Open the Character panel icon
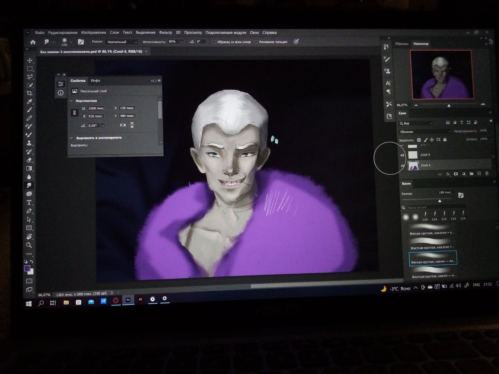This screenshot has height=374, width=499. coord(388,83)
